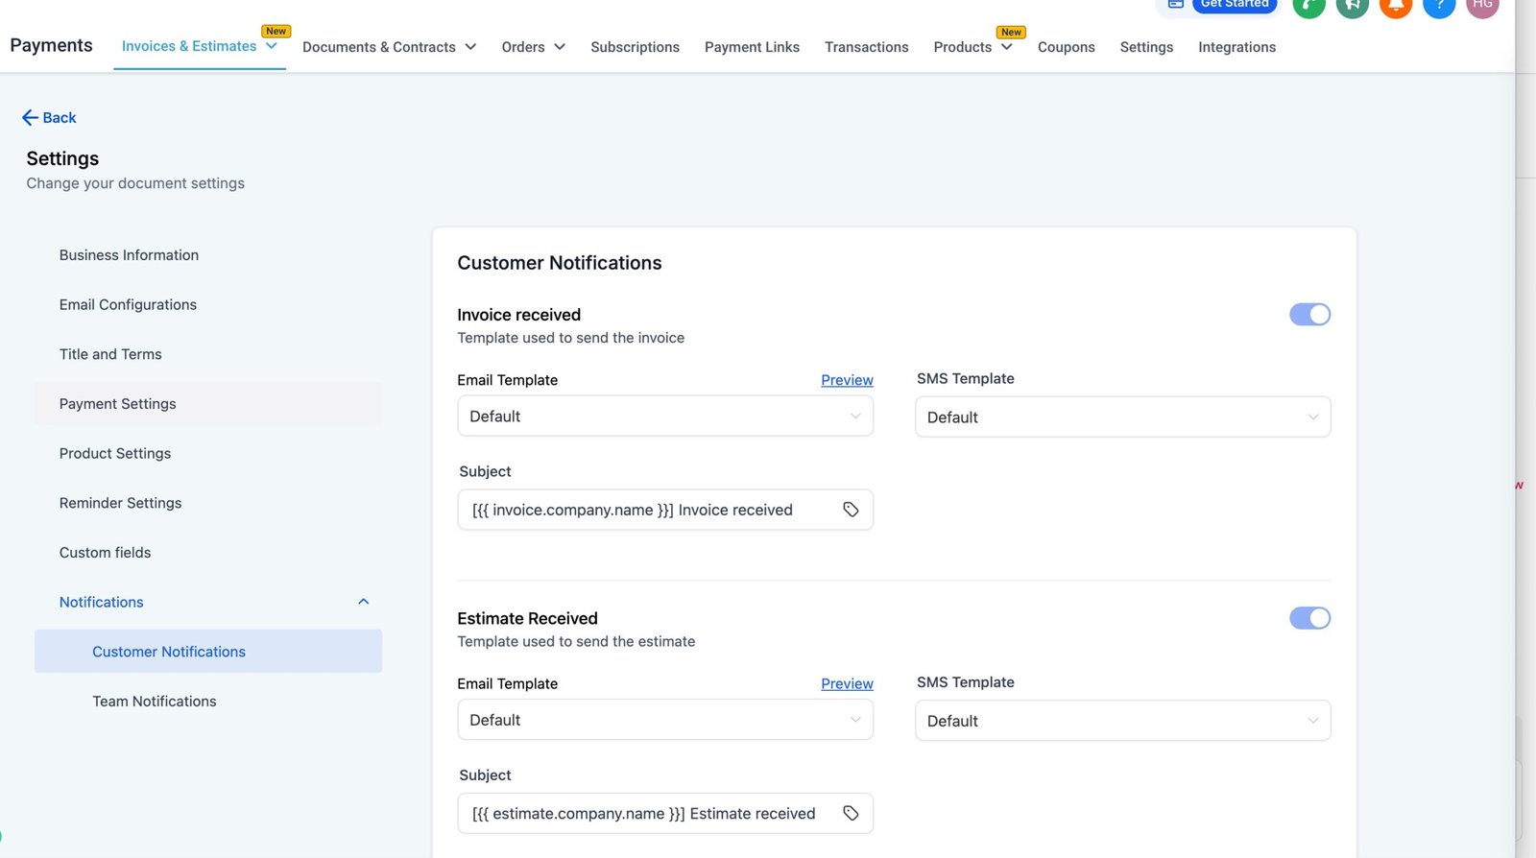
Task: Click the green phone dialer icon
Action: pos(1308,6)
